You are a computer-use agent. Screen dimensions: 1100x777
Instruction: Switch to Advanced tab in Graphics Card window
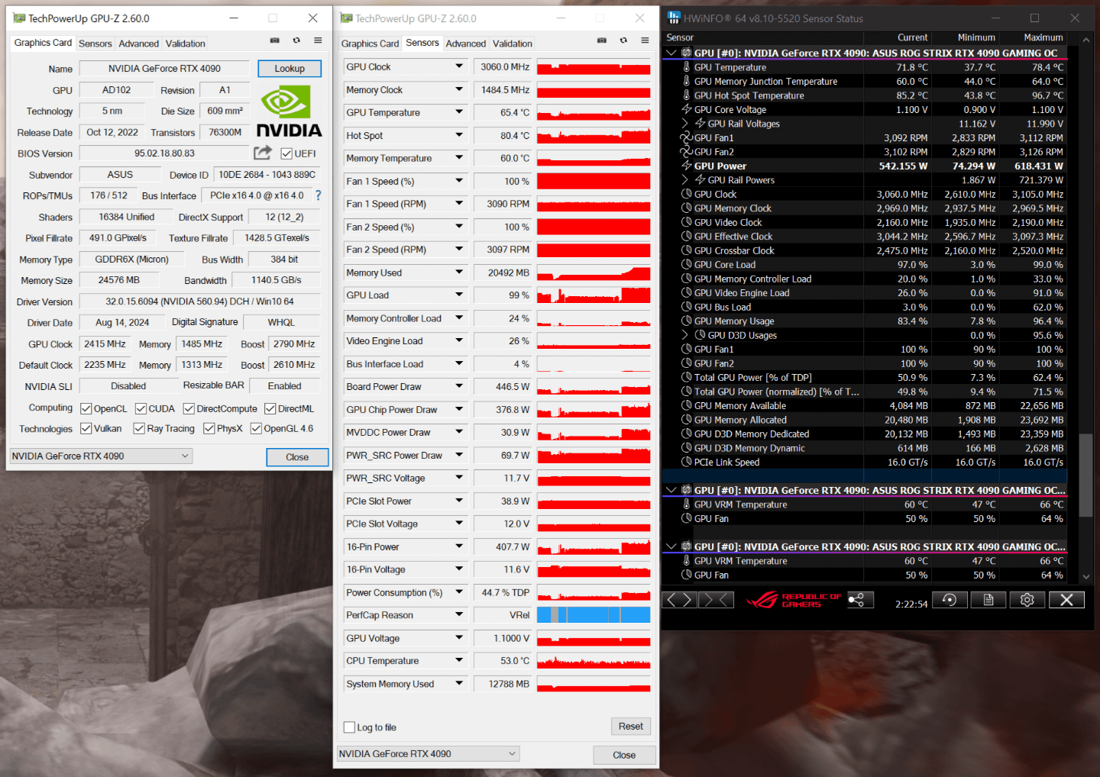pyautogui.click(x=139, y=44)
